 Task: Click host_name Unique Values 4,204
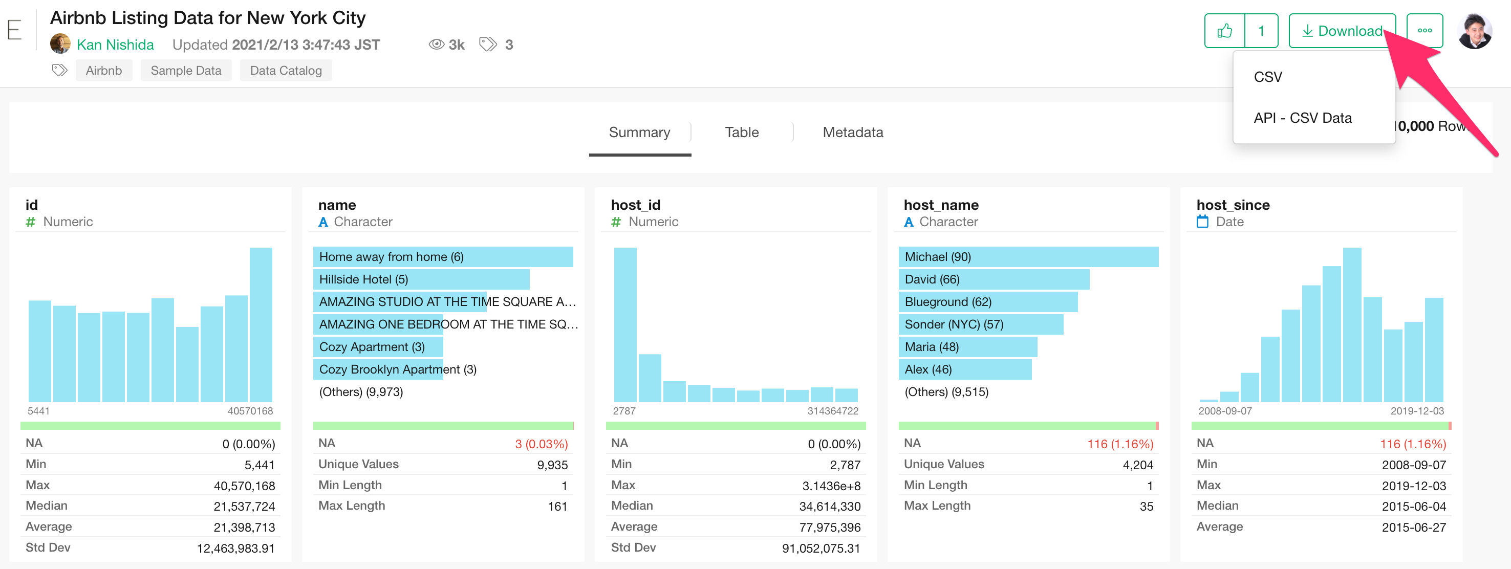1138,465
